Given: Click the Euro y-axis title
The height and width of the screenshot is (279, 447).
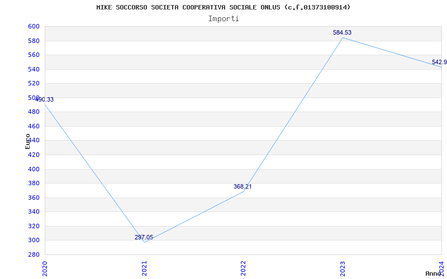Looking at the screenshot, I should pos(27,141).
